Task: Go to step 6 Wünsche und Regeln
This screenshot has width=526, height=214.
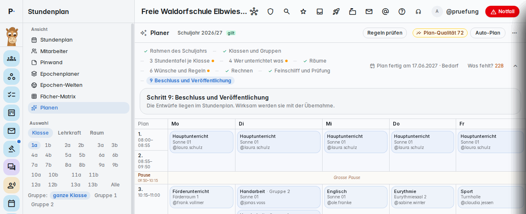Action: pos(180,71)
